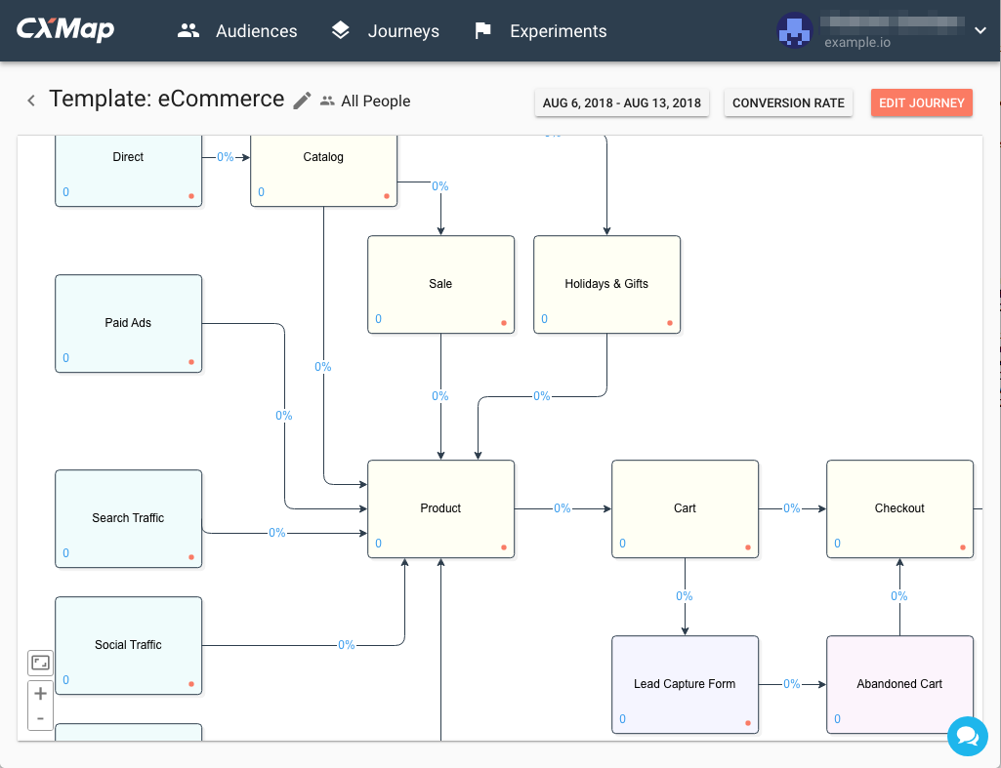Select the Paid Ads node
Image resolution: width=1001 pixels, height=768 pixels.
tap(128, 323)
